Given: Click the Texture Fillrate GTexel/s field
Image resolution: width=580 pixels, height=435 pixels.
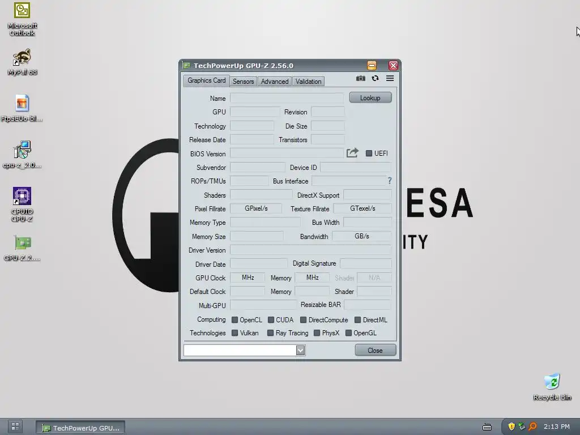Looking at the screenshot, I should point(362,208).
